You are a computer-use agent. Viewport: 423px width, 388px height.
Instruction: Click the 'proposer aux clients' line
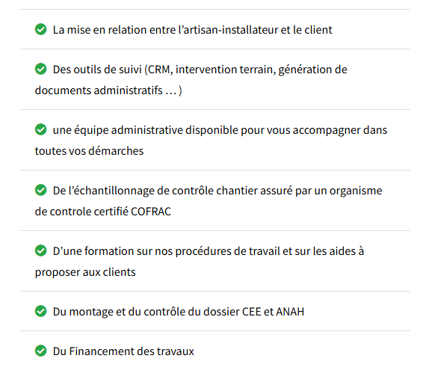coord(85,272)
